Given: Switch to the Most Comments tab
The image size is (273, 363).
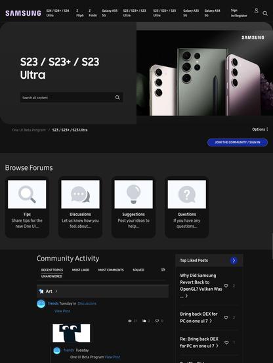Looking at the screenshot, I should coord(111,270).
